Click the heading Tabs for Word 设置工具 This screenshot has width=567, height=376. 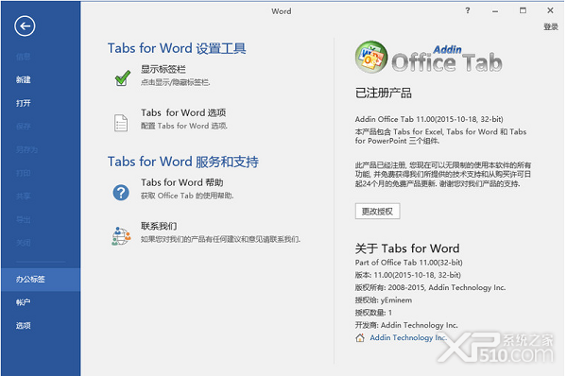click(x=177, y=48)
